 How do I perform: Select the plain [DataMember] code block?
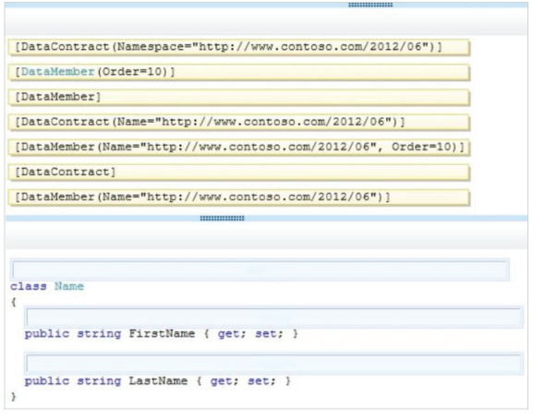pos(239,97)
